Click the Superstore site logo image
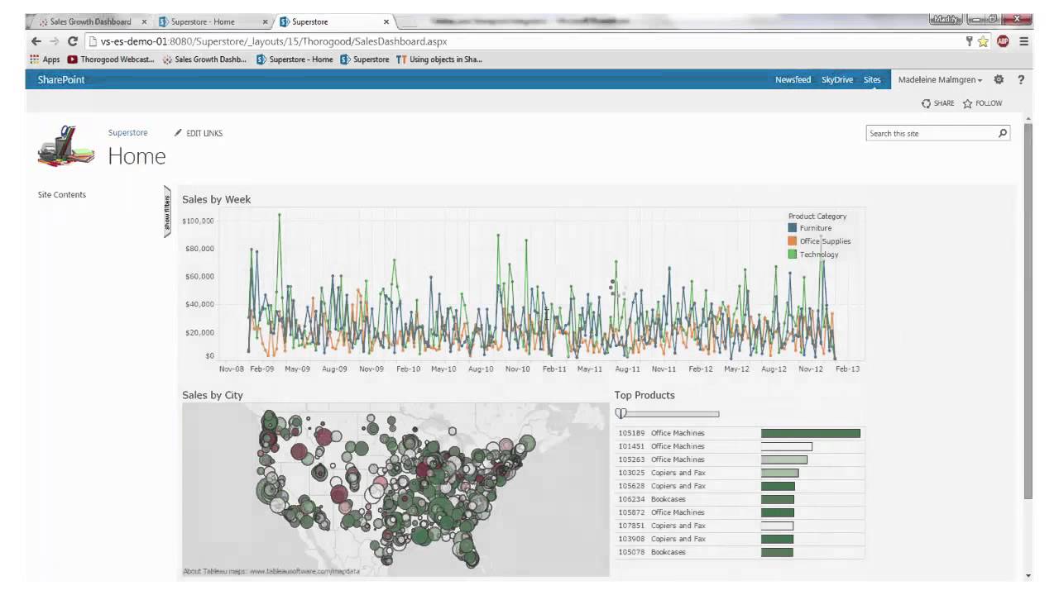 pyautogui.click(x=66, y=146)
